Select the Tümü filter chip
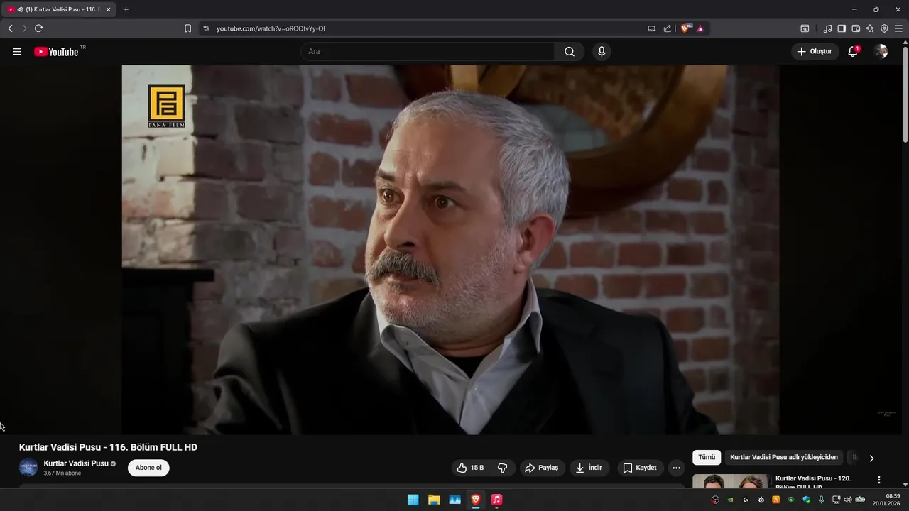Viewport: 909px width, 511px height. tap(707, 458)
